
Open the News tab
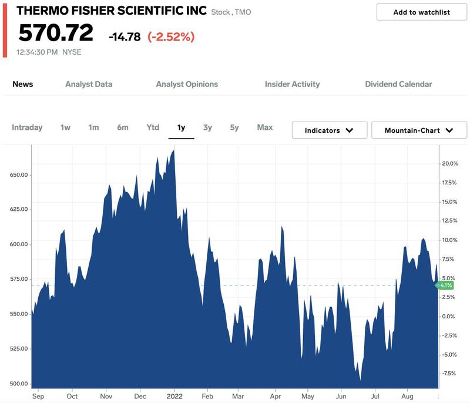[x=23, y=84]
